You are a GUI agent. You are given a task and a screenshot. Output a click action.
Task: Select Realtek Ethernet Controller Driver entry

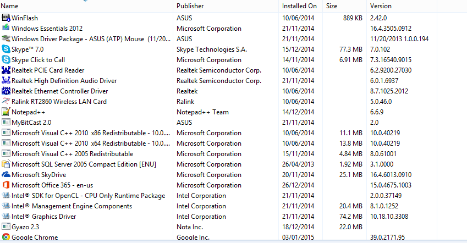click(x=59, y=91)
